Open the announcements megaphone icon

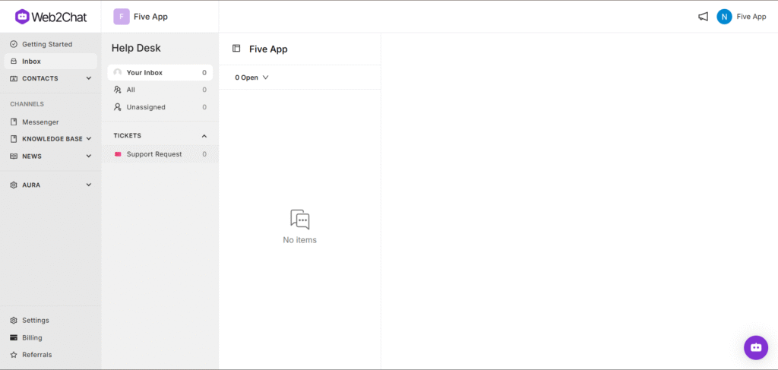click(x=703, y=17)
